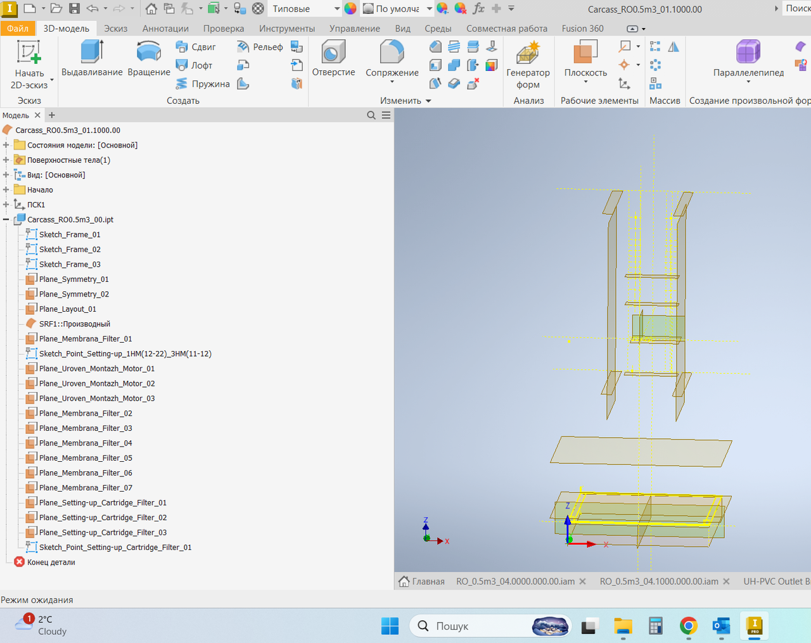Expand the Изменить panel dropdown
The height and width of the screenshot is (643, 811).
point(428,101)
